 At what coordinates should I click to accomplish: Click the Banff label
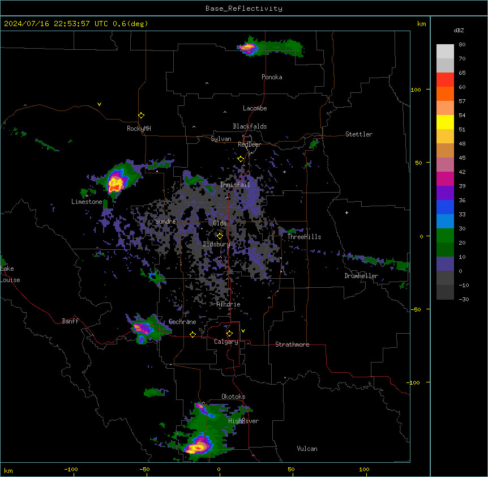(70, 321)
